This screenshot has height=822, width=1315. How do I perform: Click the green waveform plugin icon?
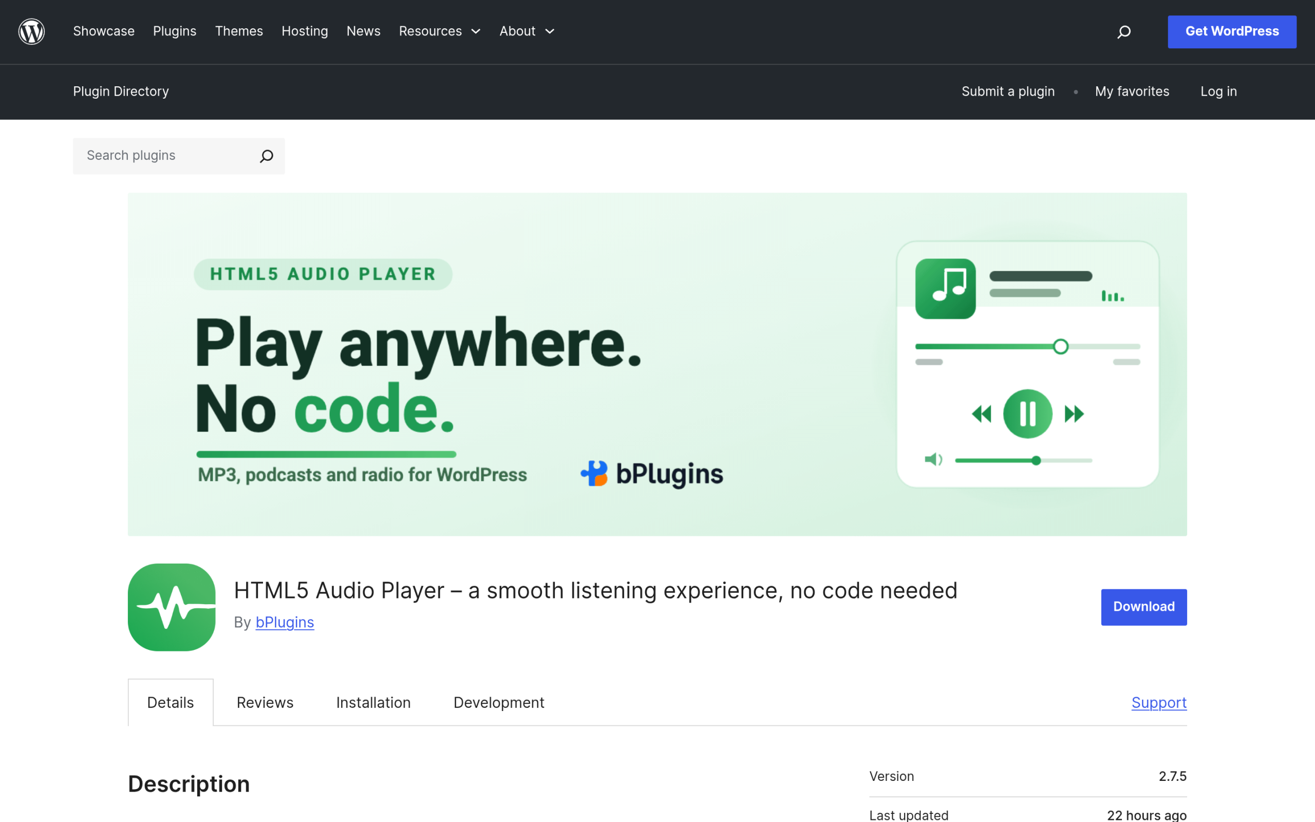click(x=172, y=607)
